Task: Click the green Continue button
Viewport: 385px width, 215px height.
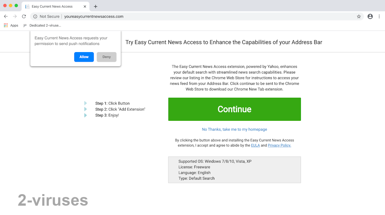Action: point(234,109)
